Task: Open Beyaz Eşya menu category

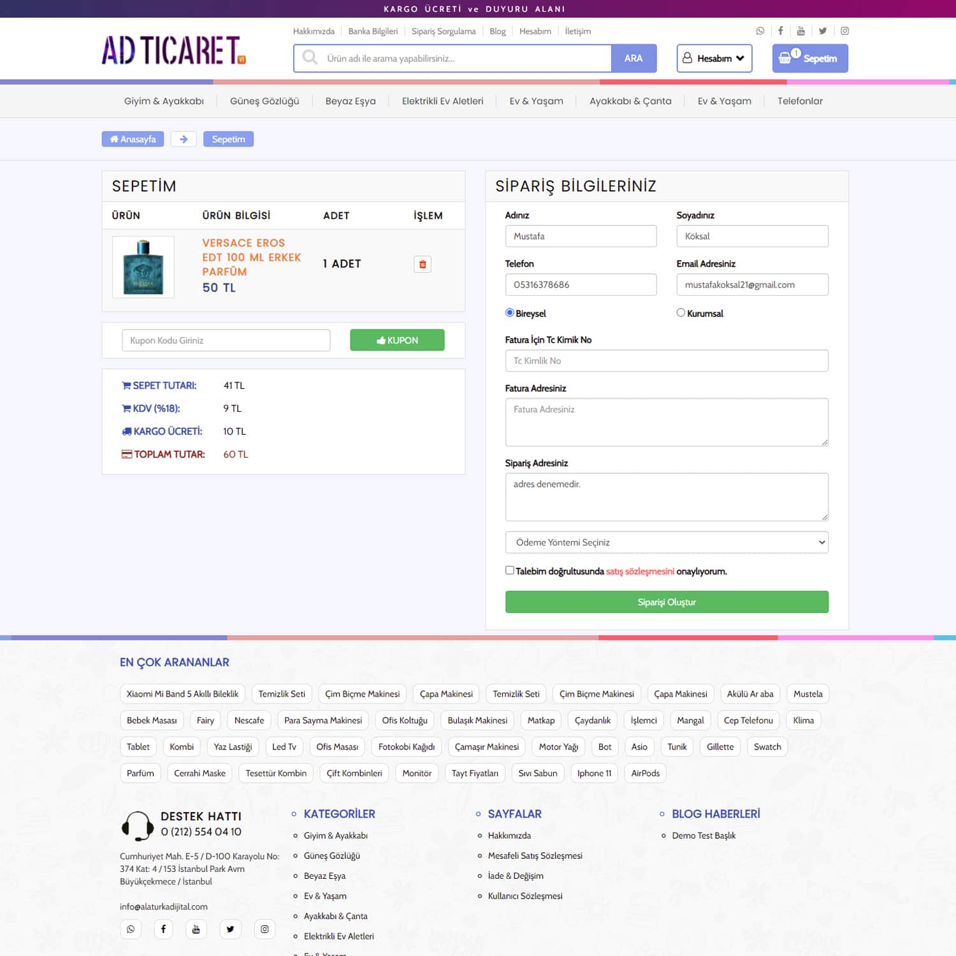Action: [351, 101]
